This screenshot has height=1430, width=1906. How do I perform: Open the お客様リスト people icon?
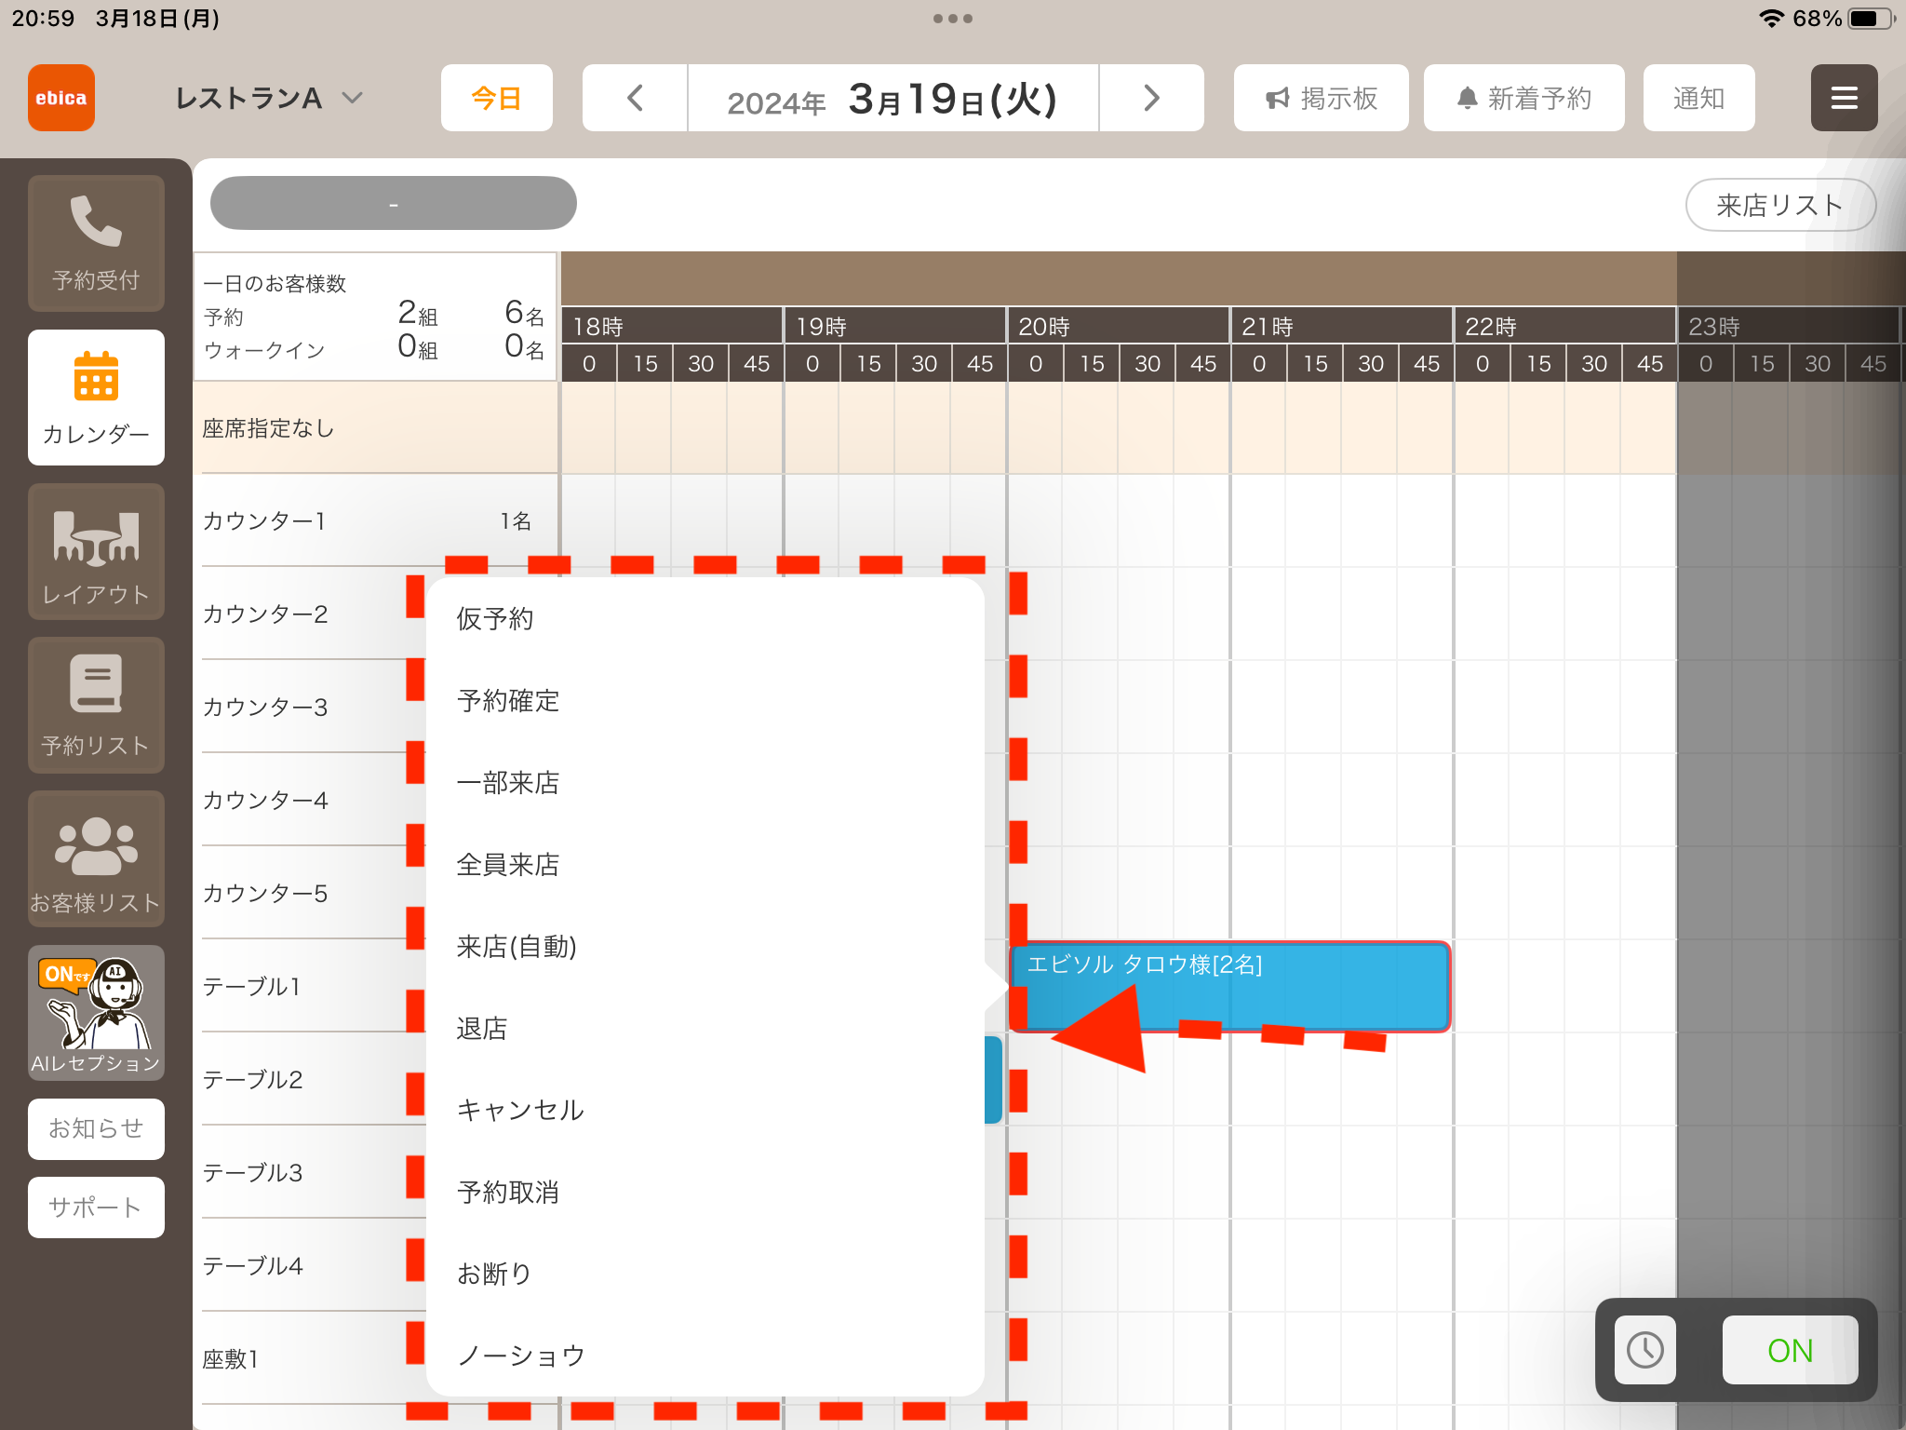[x=96, y=859]
